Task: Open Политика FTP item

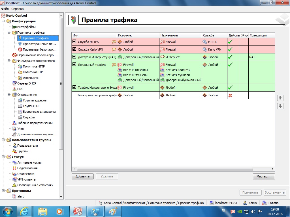Action: point(30,72)
